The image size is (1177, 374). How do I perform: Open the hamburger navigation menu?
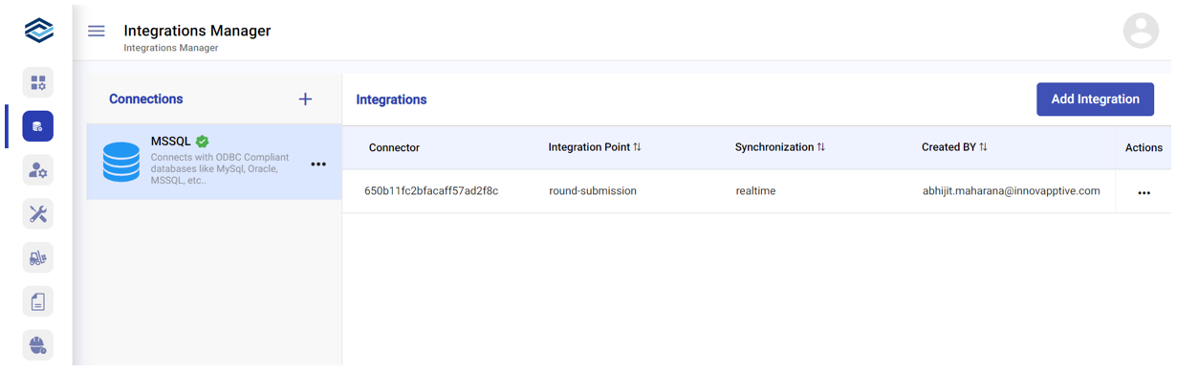[97, 31]
